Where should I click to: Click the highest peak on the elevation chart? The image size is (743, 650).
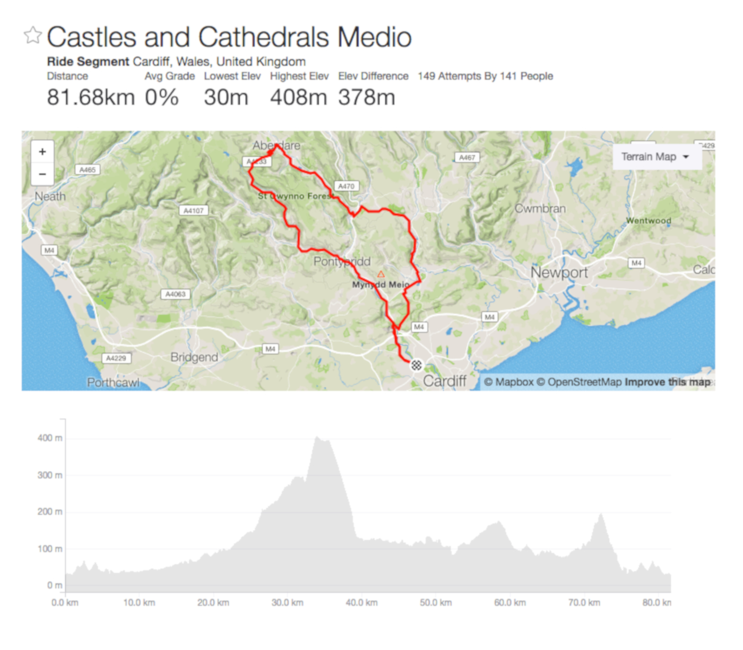tap(317, 438)
